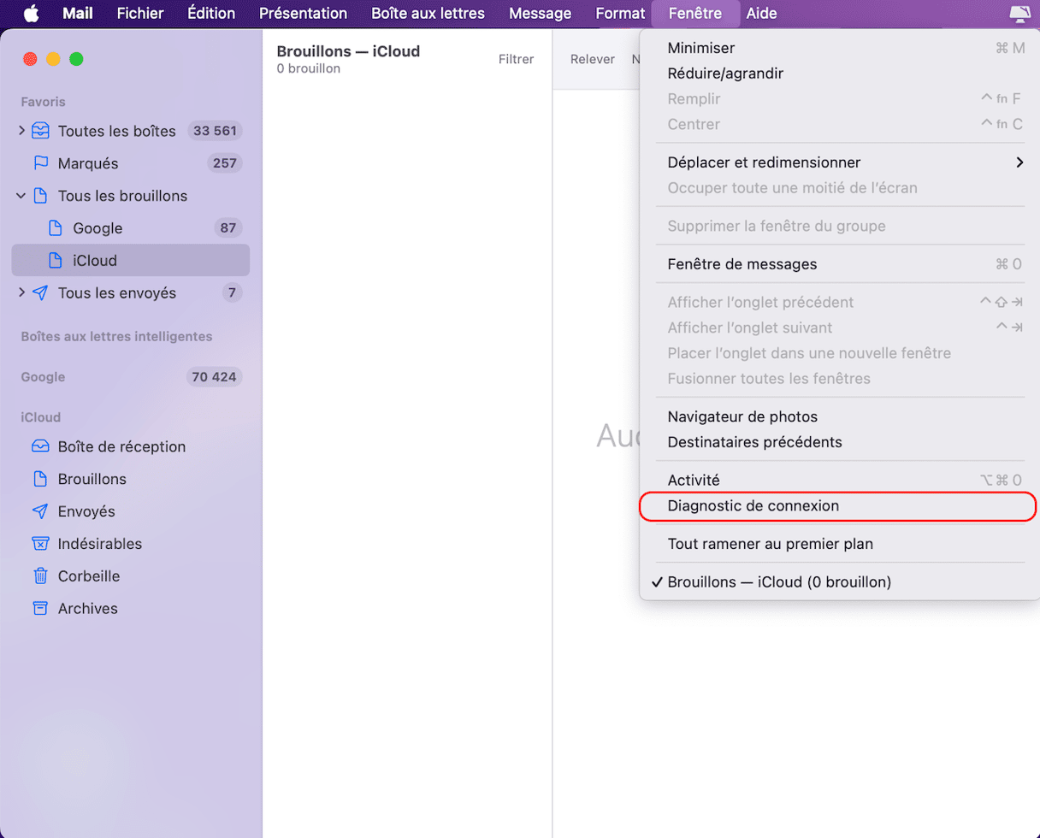Open the iCloud Boîte de réception
This screenshot has height=838, width=1040.
131,446
